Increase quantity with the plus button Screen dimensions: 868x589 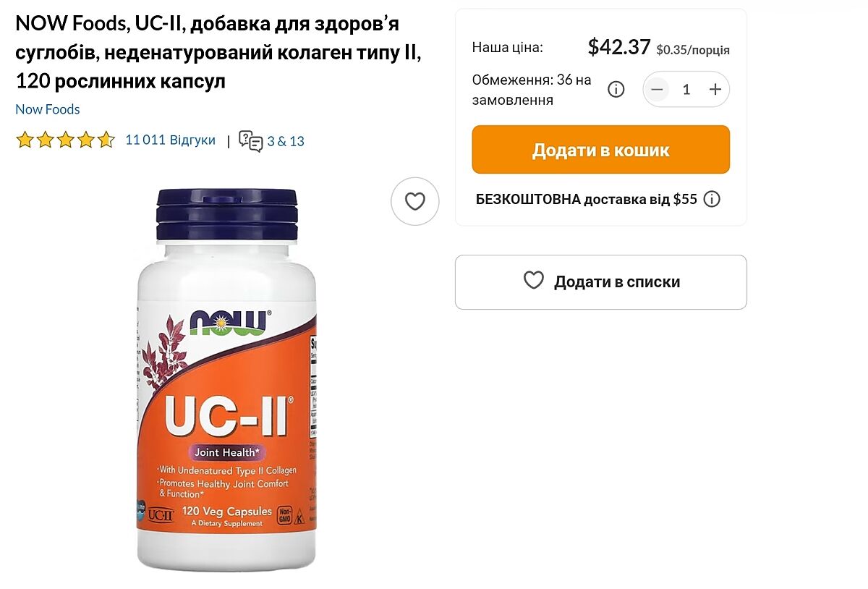[x=715, y=89]
